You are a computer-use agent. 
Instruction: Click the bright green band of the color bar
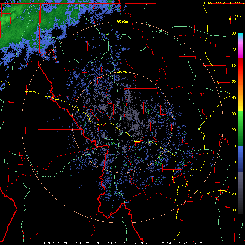(240, 117)
